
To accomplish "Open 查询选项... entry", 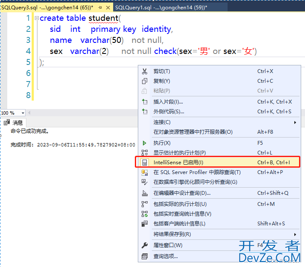I will point(219,256).
